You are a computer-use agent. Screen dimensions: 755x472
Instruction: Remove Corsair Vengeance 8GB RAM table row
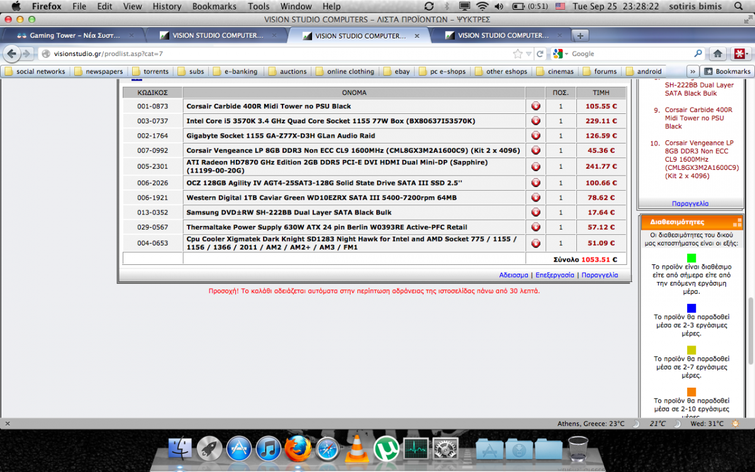535,150
